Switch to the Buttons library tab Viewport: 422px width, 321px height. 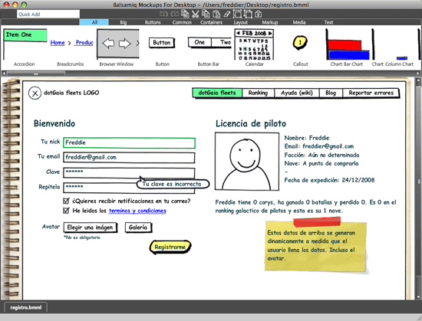[x=153, y=22]
